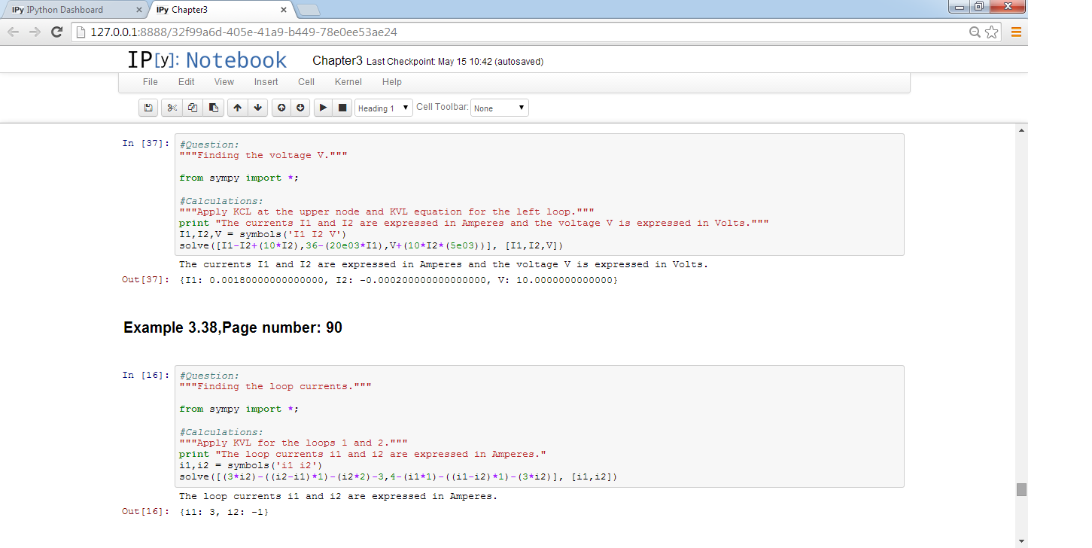Run the cell with the play button

[323, 108]
